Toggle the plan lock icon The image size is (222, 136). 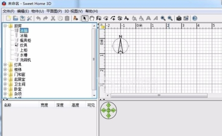pos(102,26)
